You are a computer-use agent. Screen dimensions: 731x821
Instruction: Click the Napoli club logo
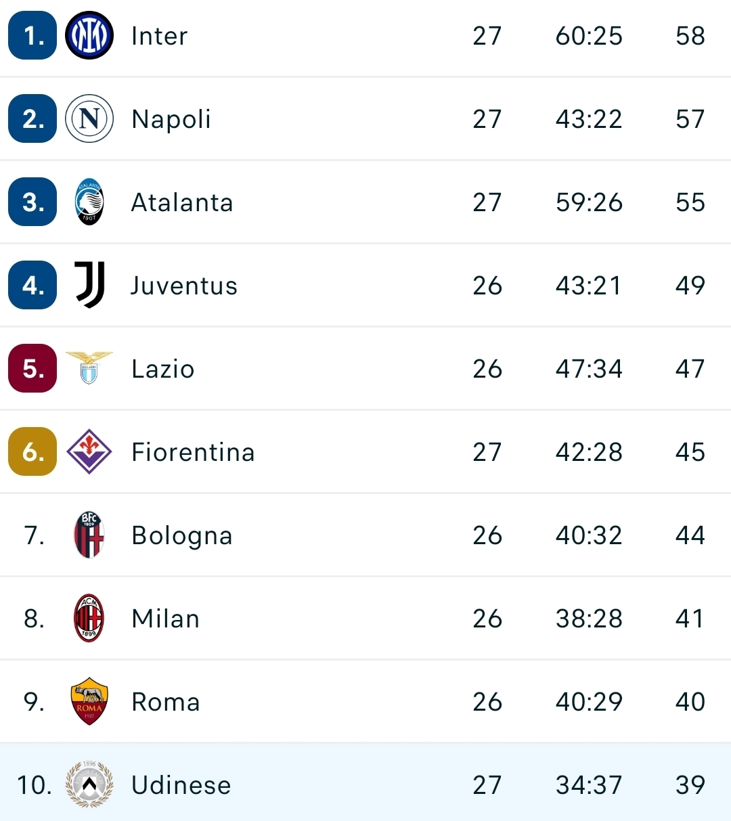(x=89, y=119)
